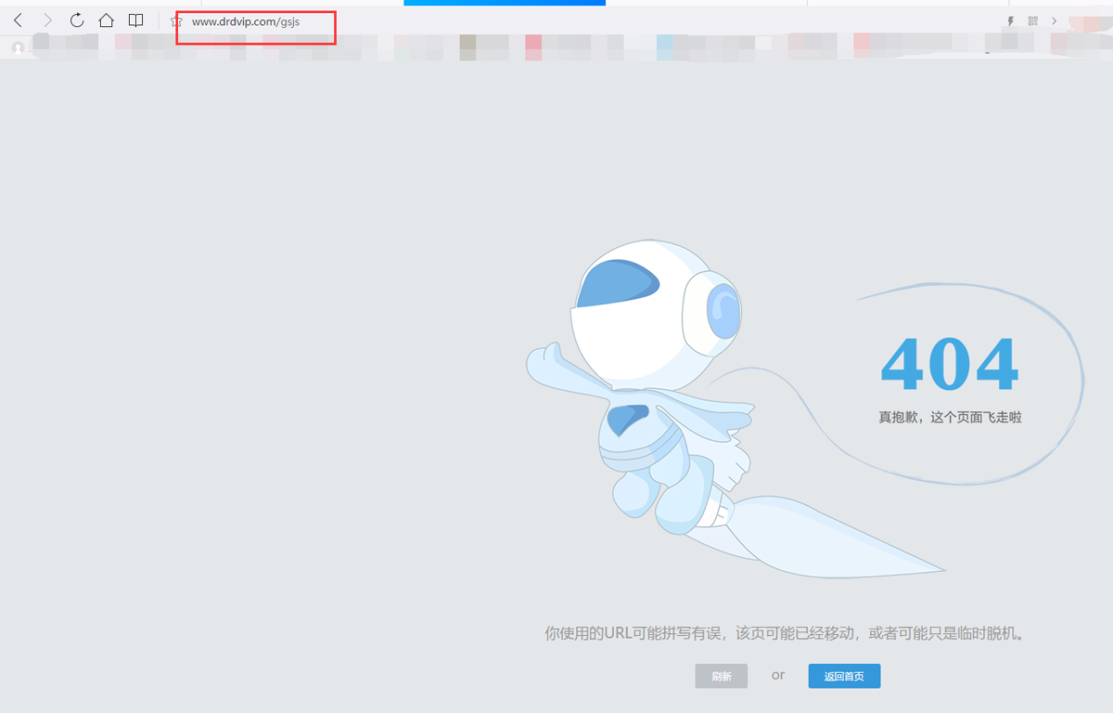The image size is (1113, 713).
Task: Click the forward navigation arrow
Action: (x=47, y=20)
